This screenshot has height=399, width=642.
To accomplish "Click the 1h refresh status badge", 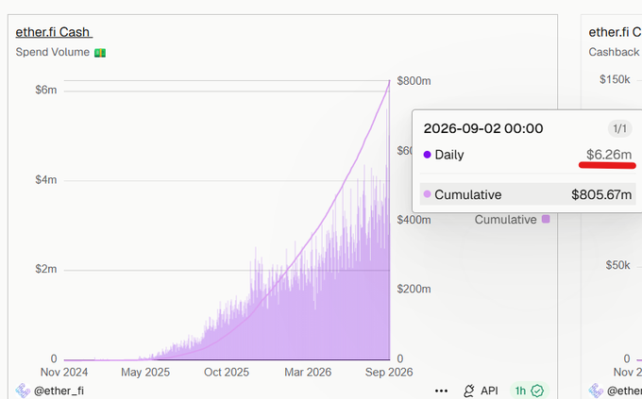I will [x=529, y=391].
